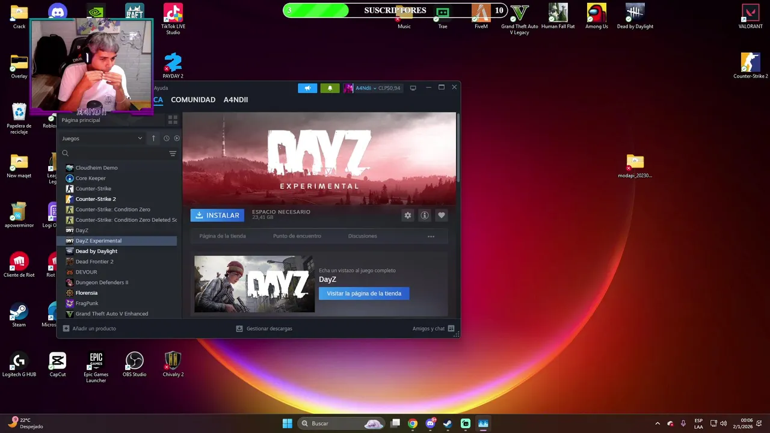Click DayZ full game promo thumbnail
The height and width of the screenshot is (433, 770).
click(x=254, y=284)
